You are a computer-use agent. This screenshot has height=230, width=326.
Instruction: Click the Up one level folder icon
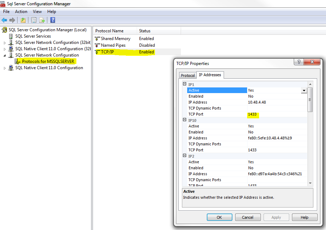point(23,20)
